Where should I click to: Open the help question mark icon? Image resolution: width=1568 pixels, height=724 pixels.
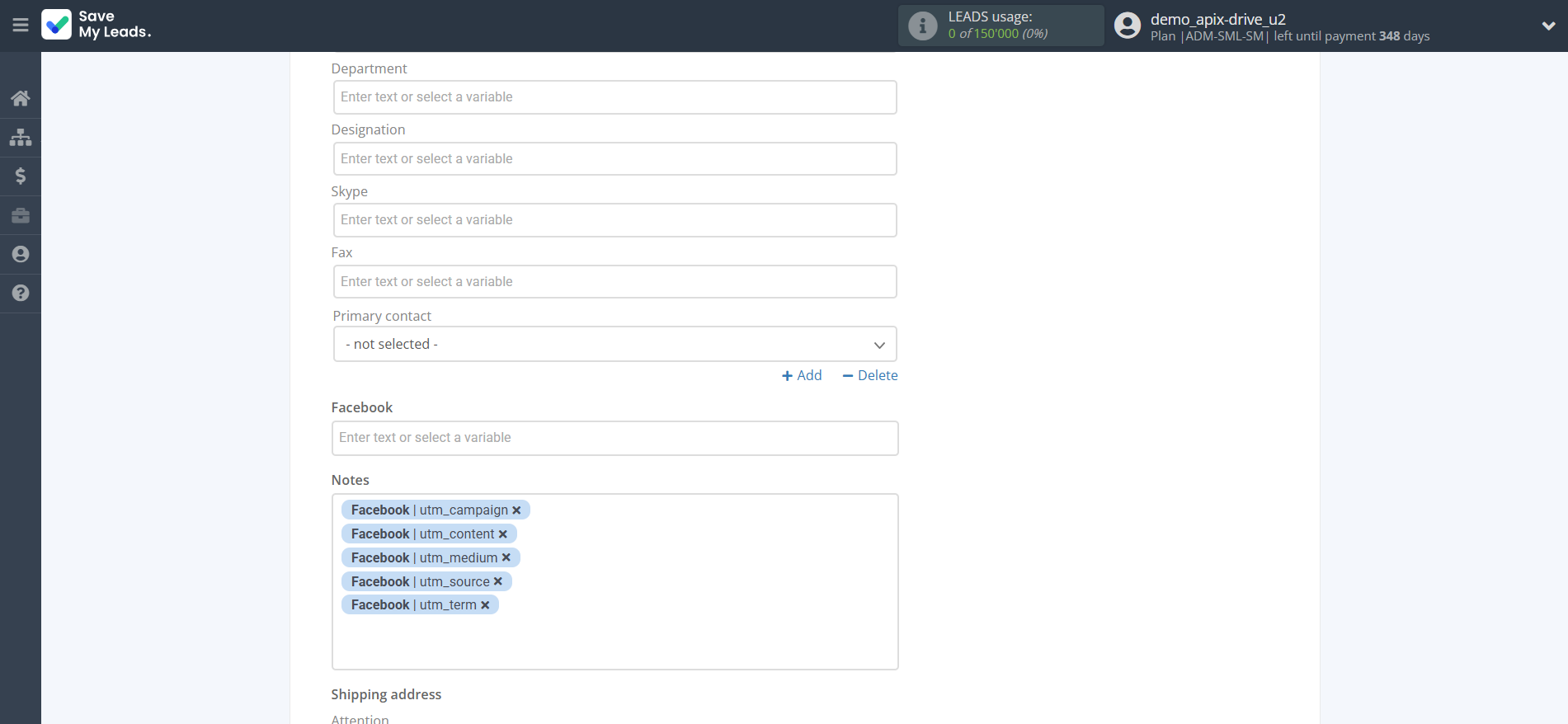click(21, 293)
